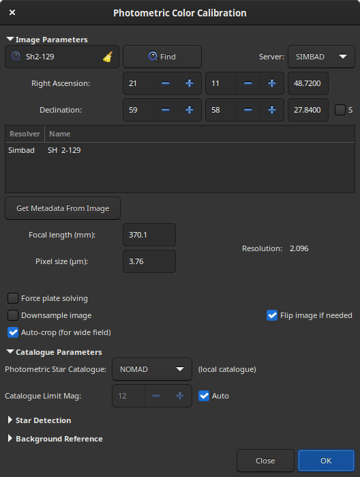This screenshot has width=360, height=477.
Task: Collapse the Catalogue Parameters section
Action: [x=10, y=351]
